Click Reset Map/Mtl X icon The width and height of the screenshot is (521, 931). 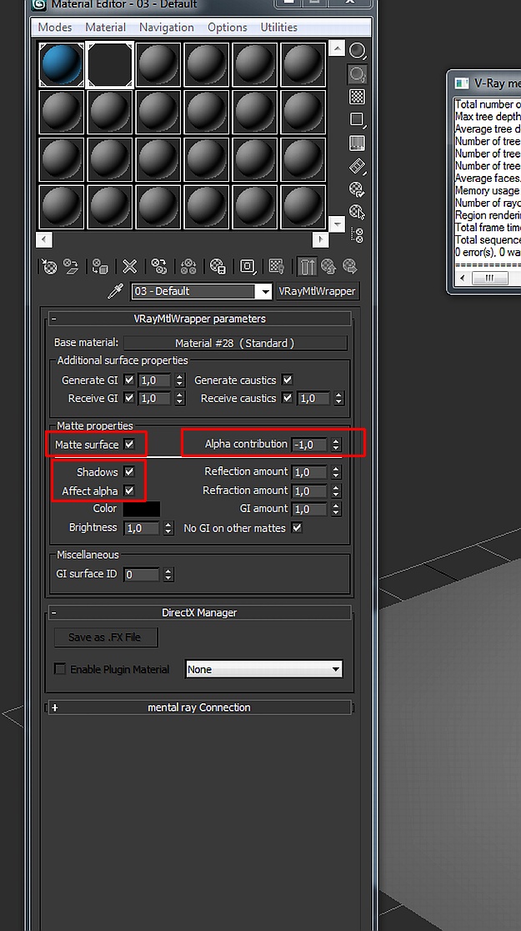[129, 267]
